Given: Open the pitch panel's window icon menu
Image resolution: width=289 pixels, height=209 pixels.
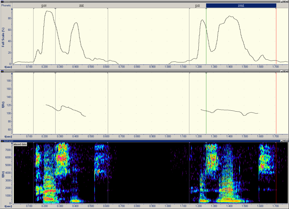Looking at the screenshot, I should click(2, 71).
